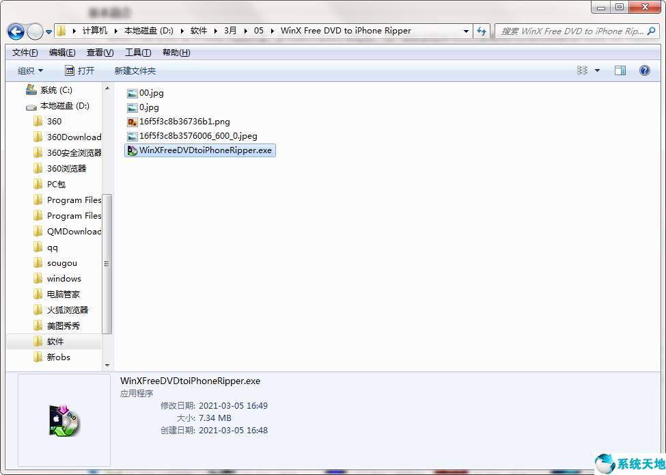Select 软件 in the address path
Viewport: 666px width, 475px height.
pos(199,31)
